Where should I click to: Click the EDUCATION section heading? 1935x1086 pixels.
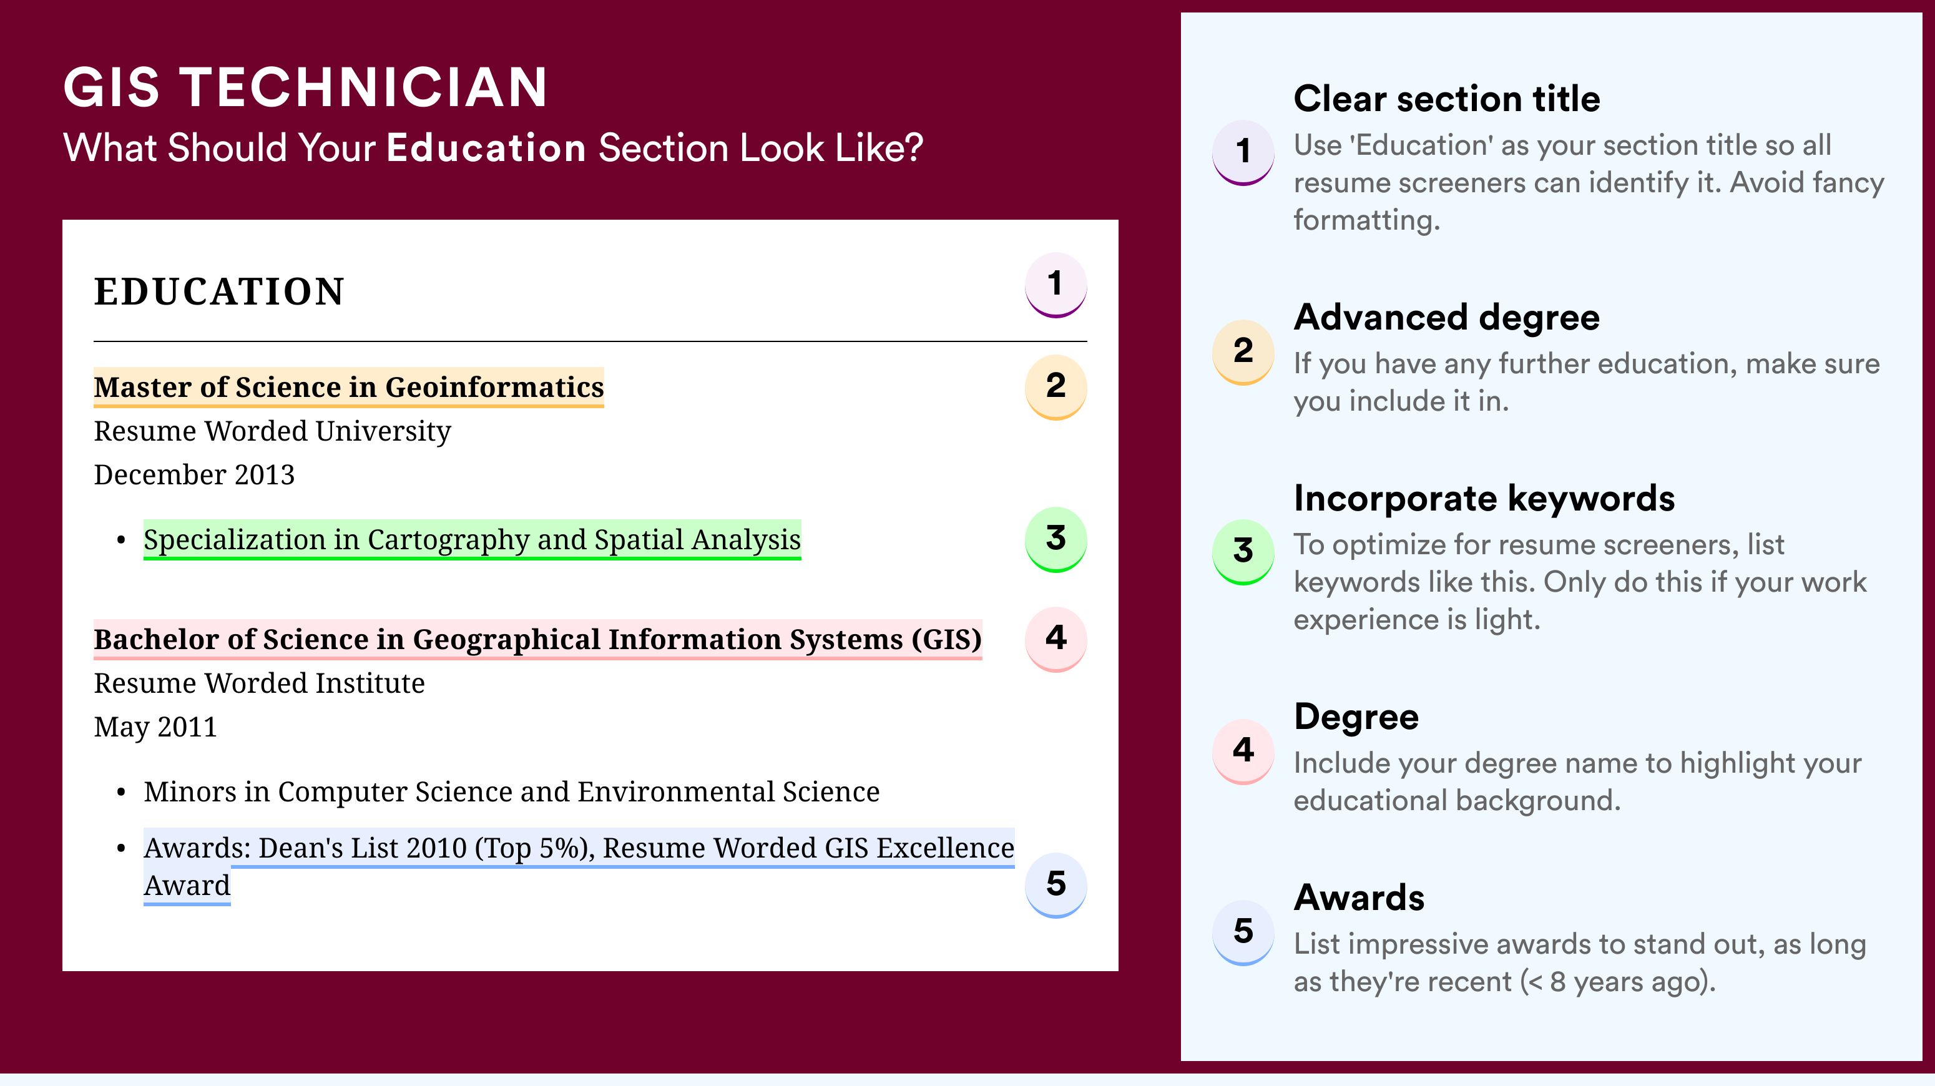pyautogui.click(x=218, y=291)
